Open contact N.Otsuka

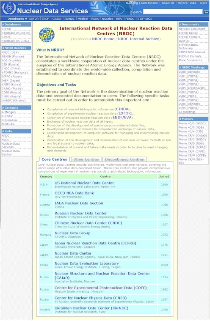8,124
